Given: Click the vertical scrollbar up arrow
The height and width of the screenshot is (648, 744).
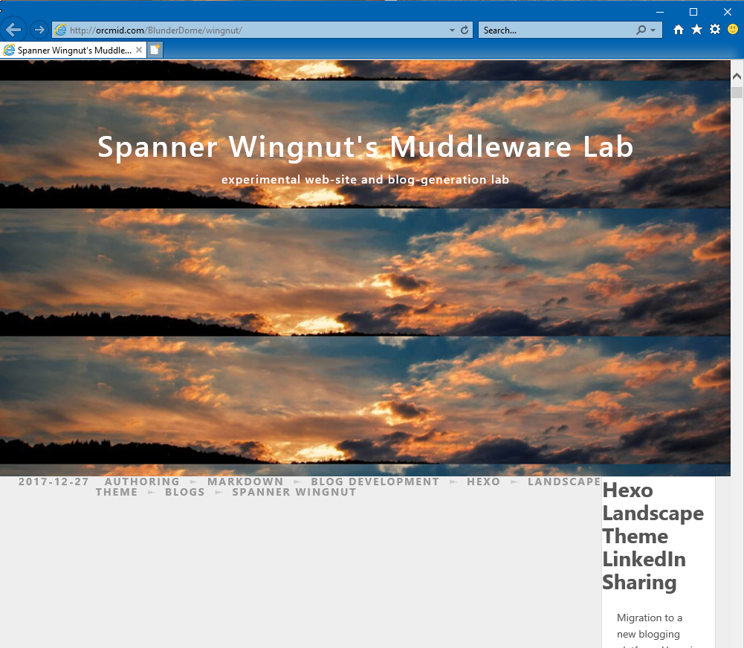Looking at the screenshot, I should [737, 76].
